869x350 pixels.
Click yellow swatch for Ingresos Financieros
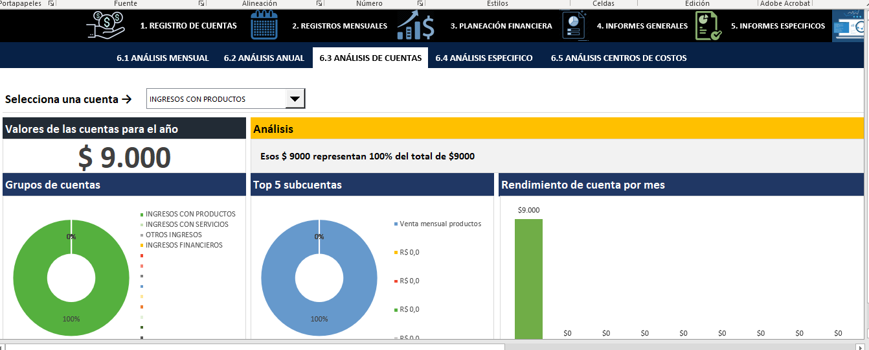point(141,245)
